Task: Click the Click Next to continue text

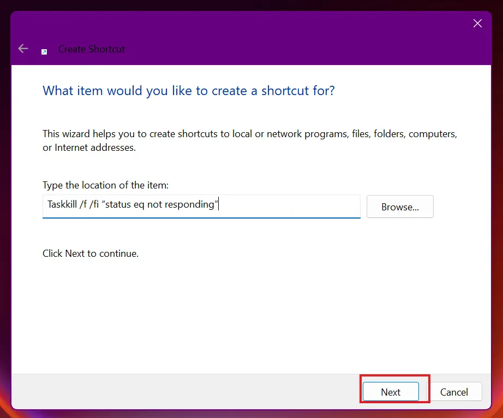Action: coord(91,254)
